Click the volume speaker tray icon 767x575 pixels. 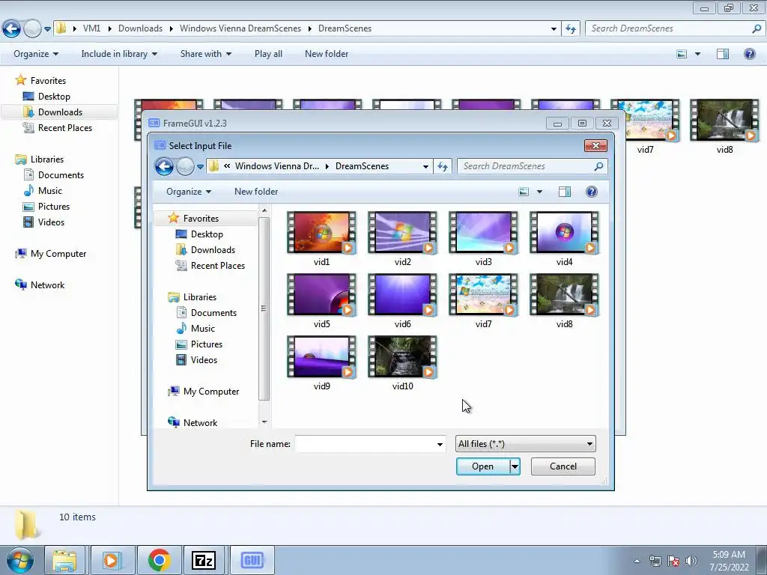click(691, 561)
